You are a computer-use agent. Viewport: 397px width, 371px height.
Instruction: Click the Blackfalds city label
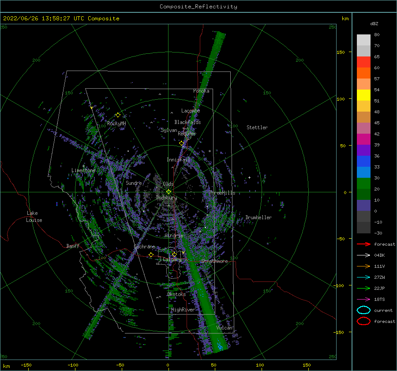187,122
